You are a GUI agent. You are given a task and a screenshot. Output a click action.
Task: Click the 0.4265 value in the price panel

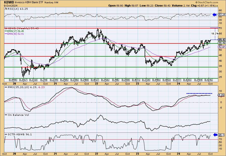[187, 80]
